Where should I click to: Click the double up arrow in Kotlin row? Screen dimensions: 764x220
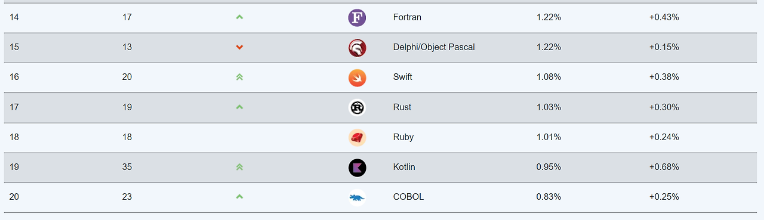(239, 167)
